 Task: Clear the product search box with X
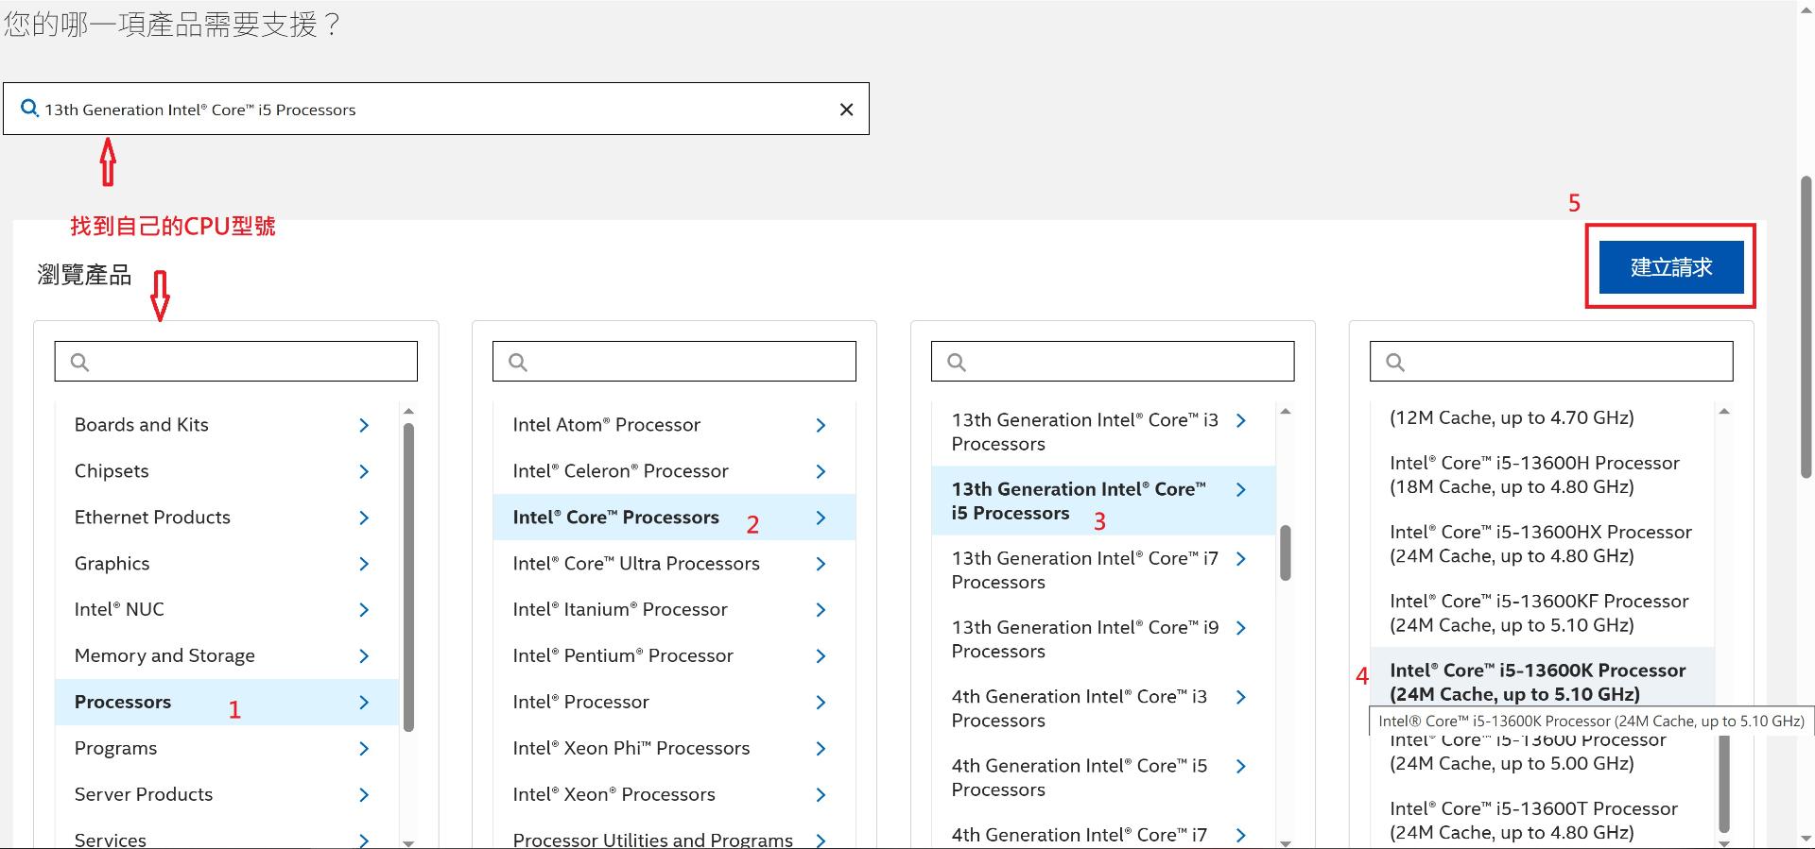846,110
